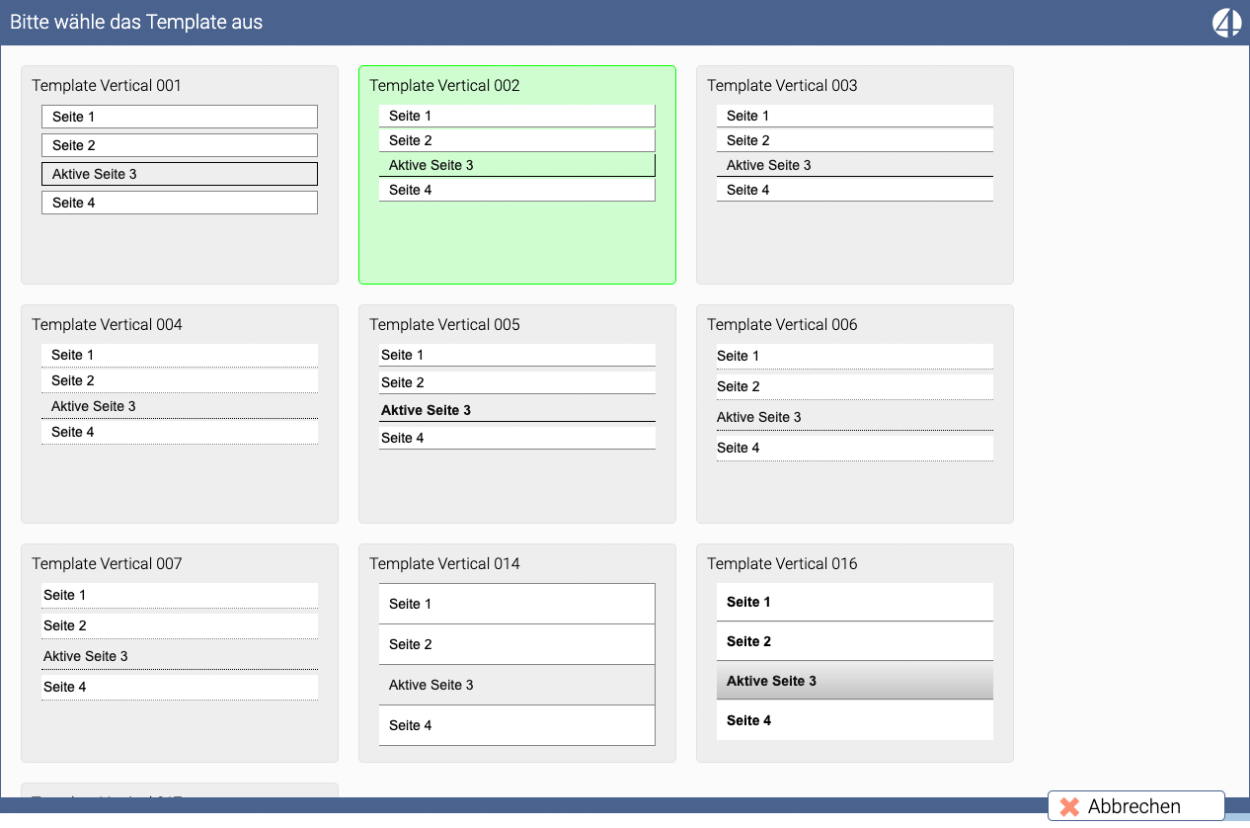Image resolution: width=1250 pixels, height=828 pixels.
Task: Click Seite 1 in Template Vertical 007
Action: pos(180,595)
